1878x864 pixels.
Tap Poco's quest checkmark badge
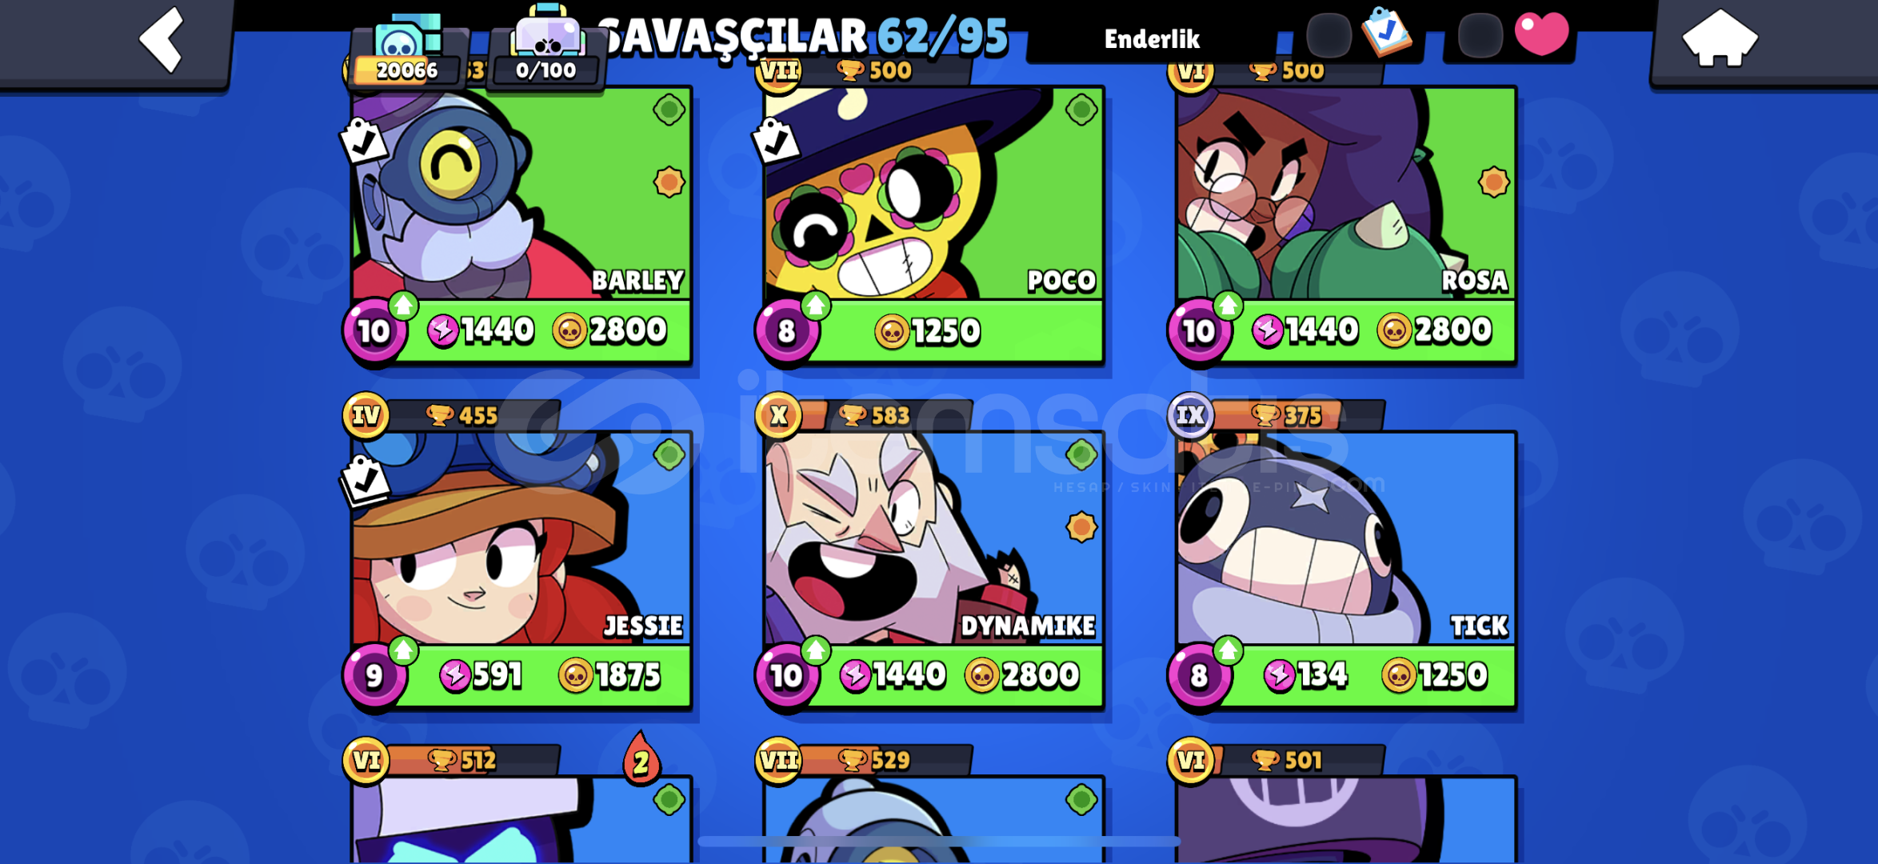(x=776, y=142)
